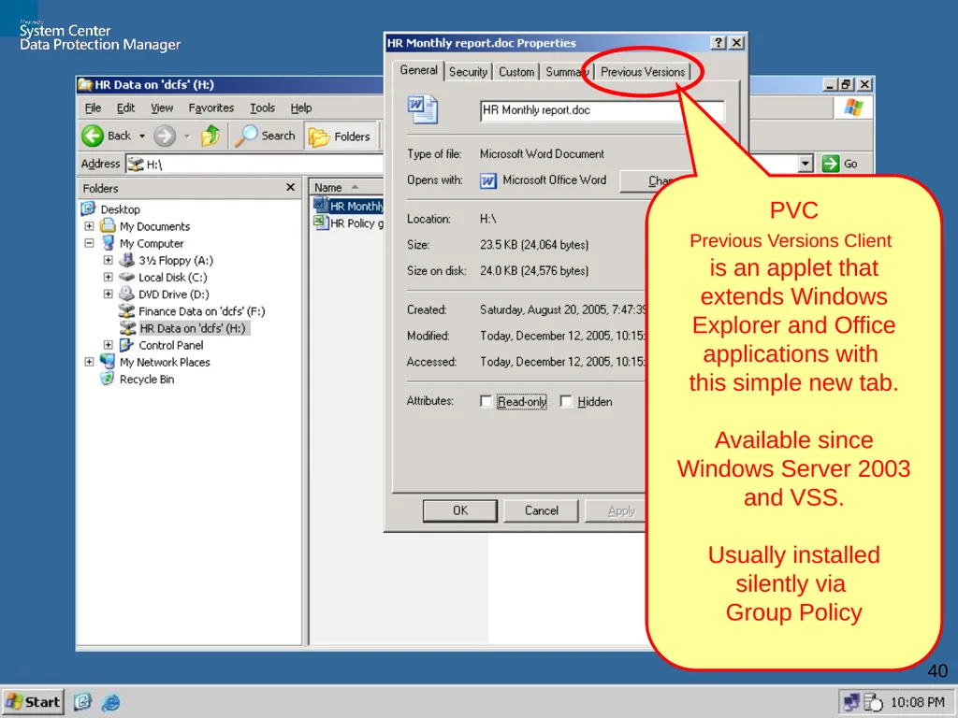Image resolution: width=958 pixels, height=718 pixels.
Task: Toggle the Hidden attribute checkbox
Action: tap(566, 401)
